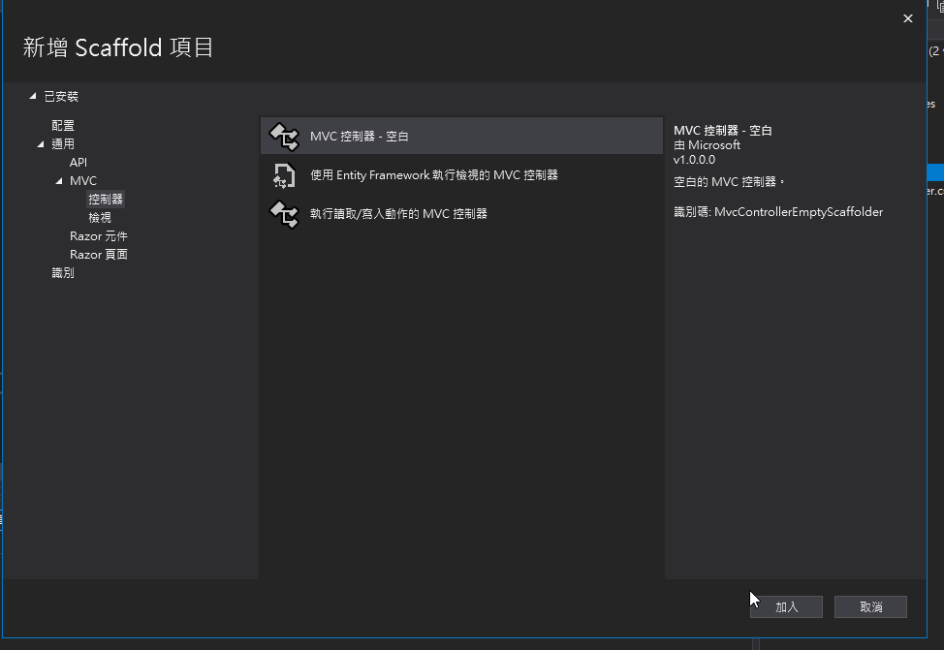944x650 pixels.
Task: Click the MvcControllerEmptyScaffolder identifier text
Action: coord(799,212)
